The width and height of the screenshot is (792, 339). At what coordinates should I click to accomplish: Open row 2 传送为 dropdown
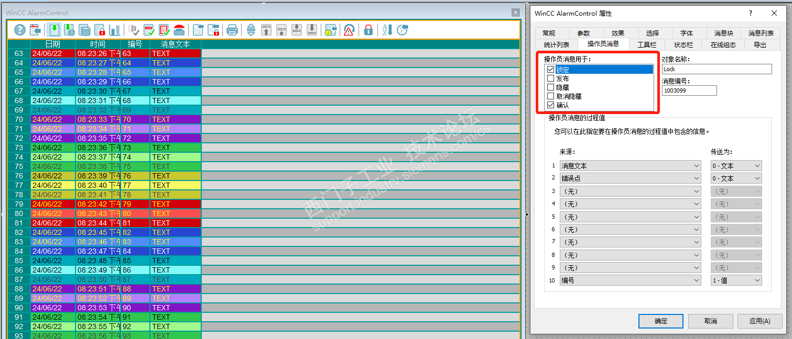[x=736, y=178]
